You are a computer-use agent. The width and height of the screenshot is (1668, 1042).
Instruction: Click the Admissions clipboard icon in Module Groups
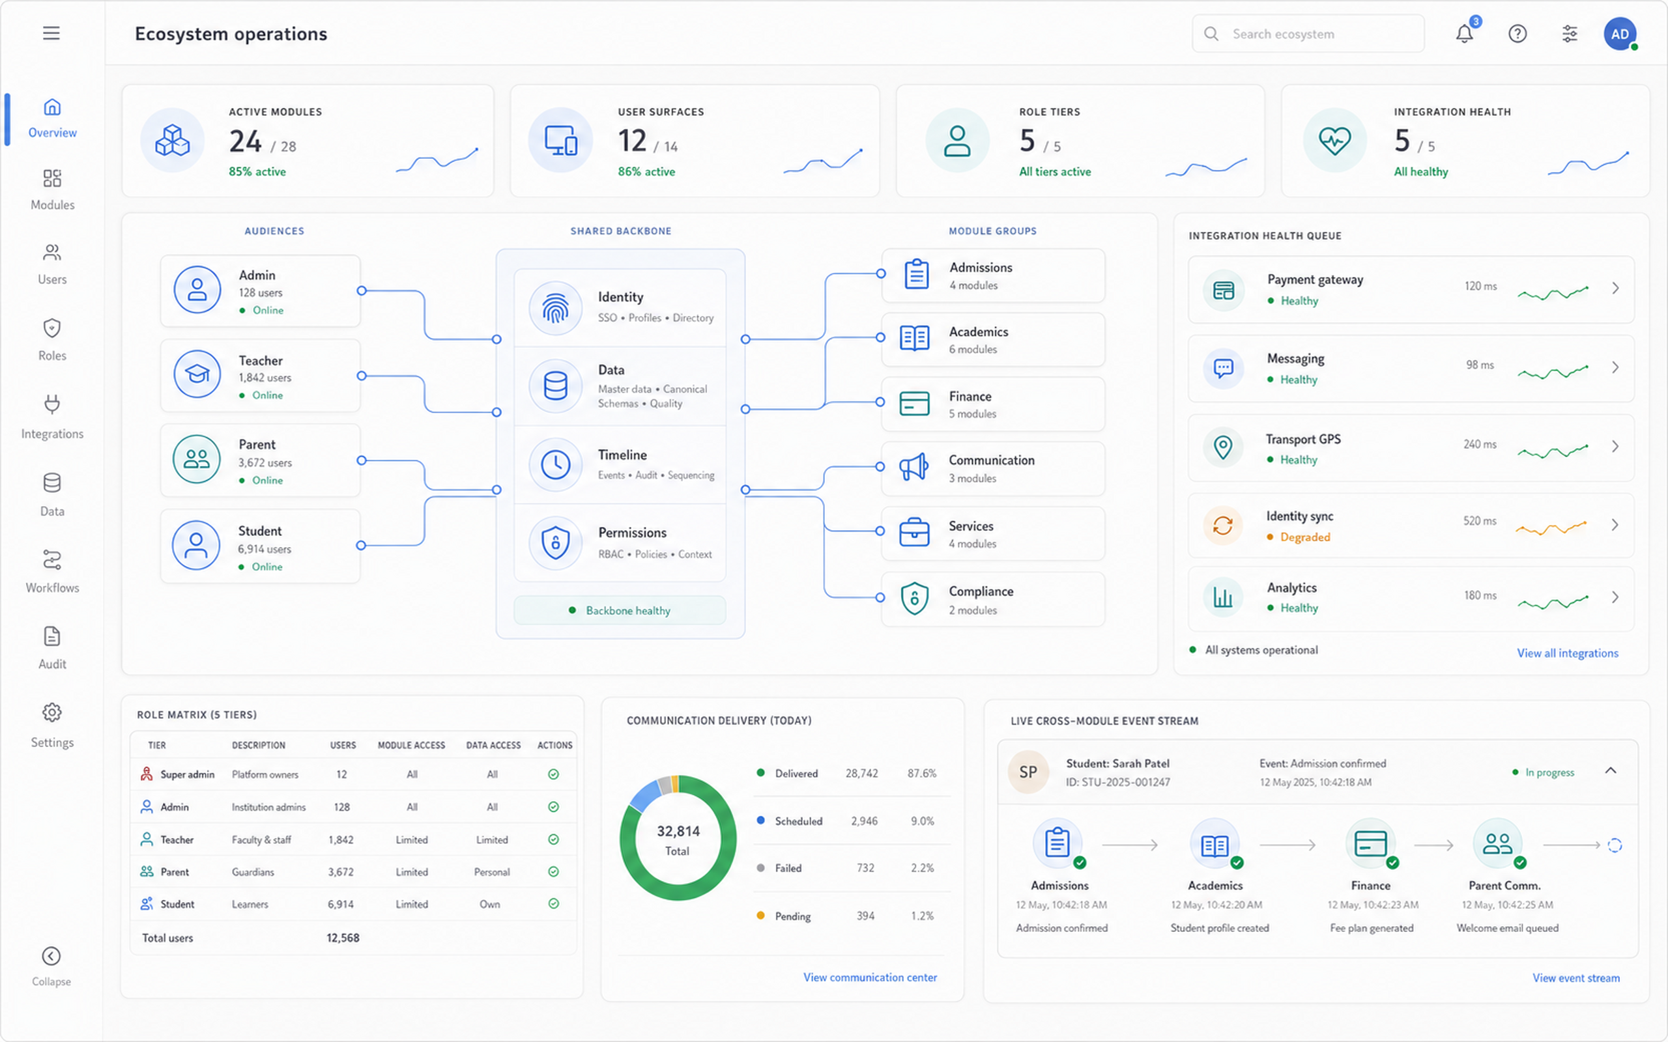[x=916, y=274]
